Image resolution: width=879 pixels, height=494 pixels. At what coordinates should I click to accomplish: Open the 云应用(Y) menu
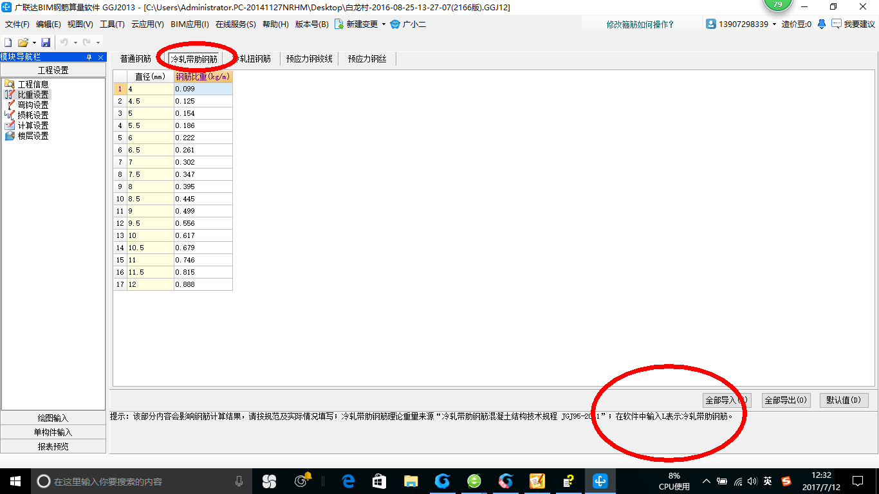coord(147,24)
